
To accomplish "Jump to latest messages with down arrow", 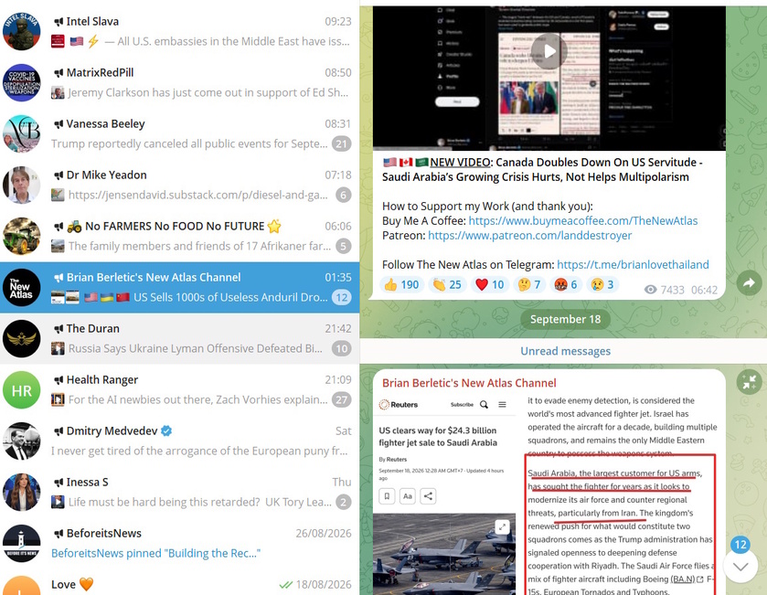I will point(740,566).
